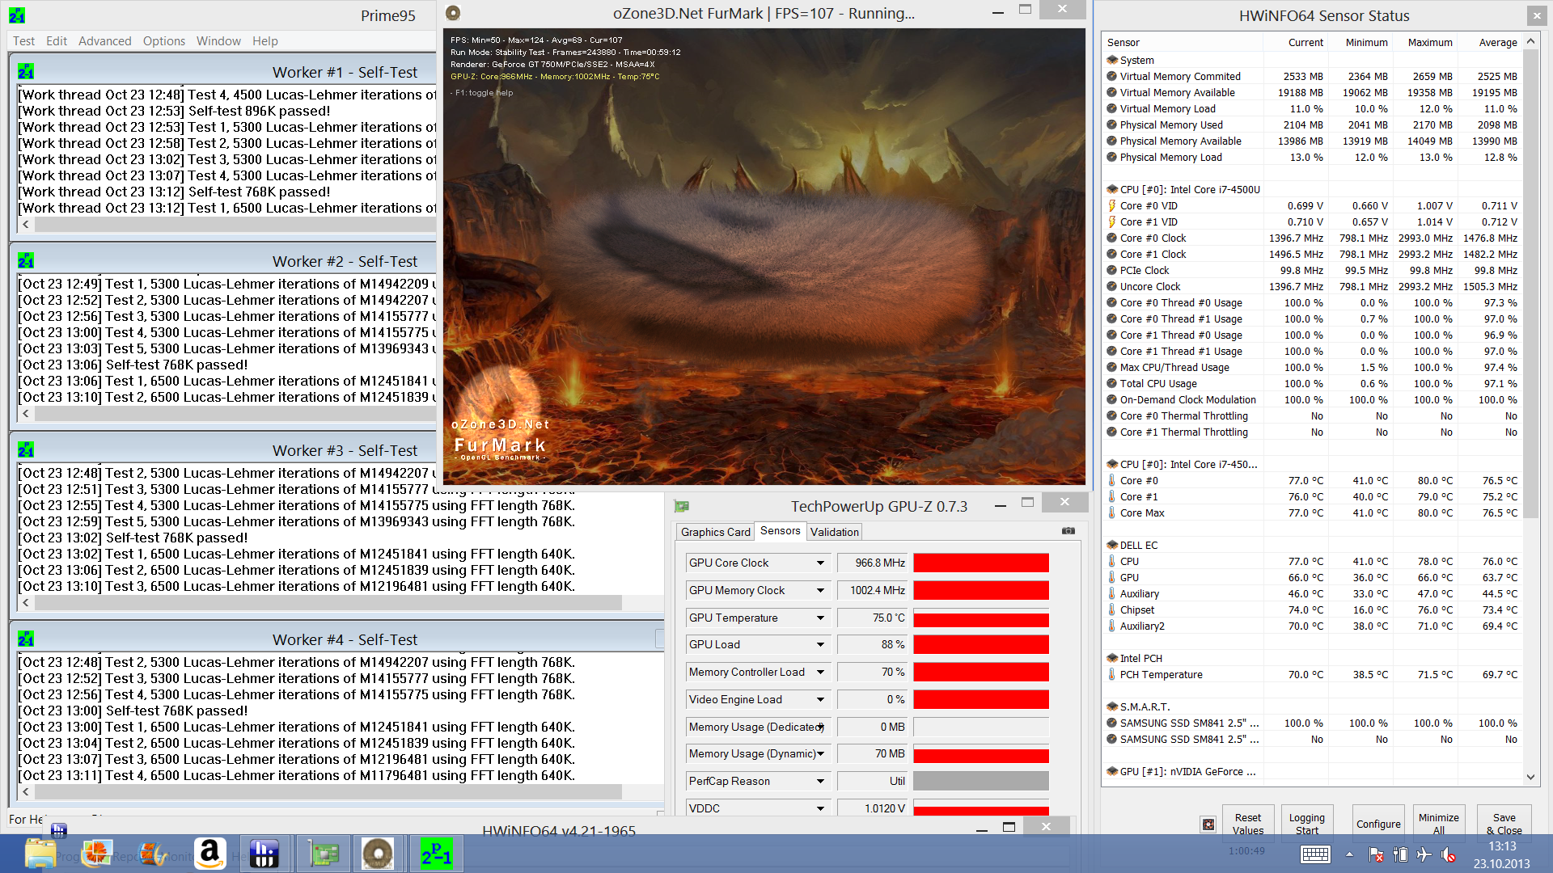Click the muted volume tray icon

(1449, 854)
